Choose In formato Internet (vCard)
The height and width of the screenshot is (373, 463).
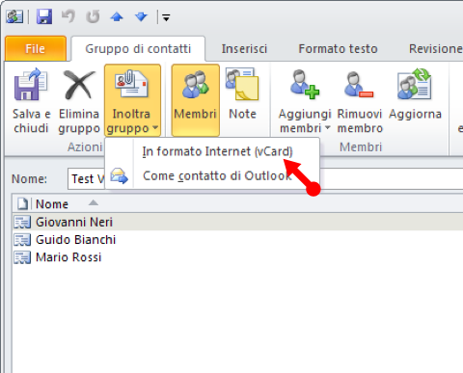212,151
